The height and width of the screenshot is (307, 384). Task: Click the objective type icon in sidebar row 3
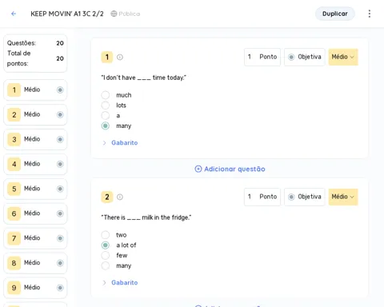point(60,139)
